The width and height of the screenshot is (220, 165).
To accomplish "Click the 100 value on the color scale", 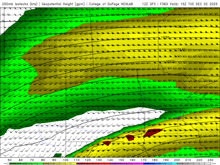I will (x=65, y=160).
